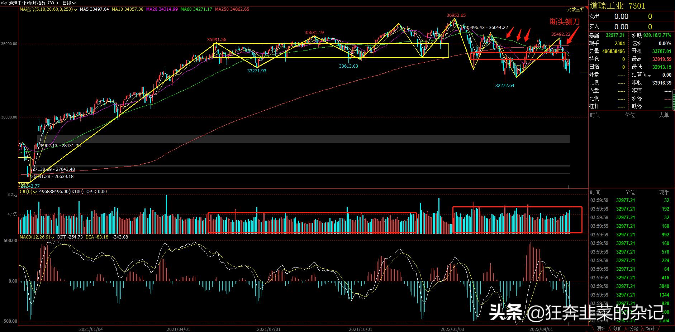Click the 现手 column header in tick list
The width and height of the screenshot is (675, 332).
[x=664, y=193]
